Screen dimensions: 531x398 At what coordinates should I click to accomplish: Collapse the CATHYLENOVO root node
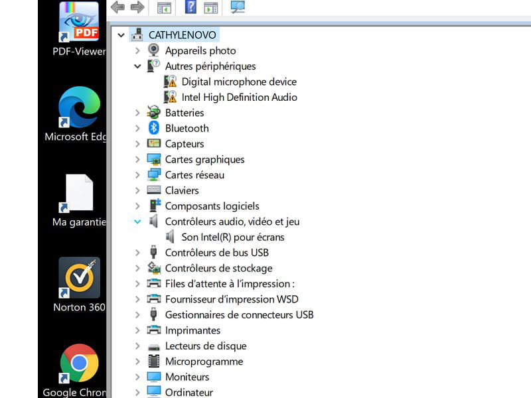[x=121, y=35]
